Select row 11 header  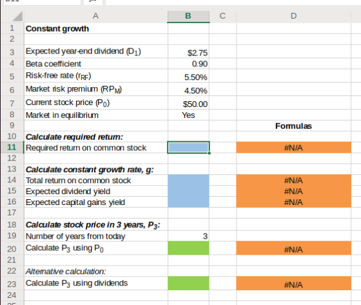point(12,148)
